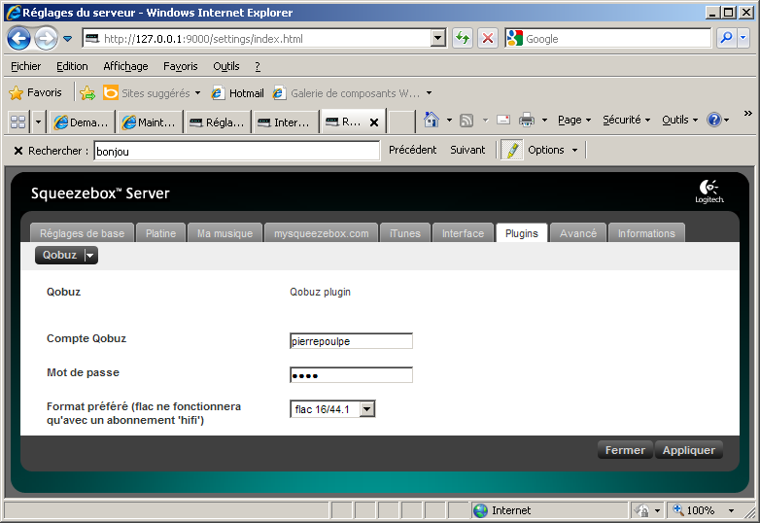The width and height of the screenshot is (760, 523).
Task: Switch to mysqueezebox.com tab
Action: point(322,233)
